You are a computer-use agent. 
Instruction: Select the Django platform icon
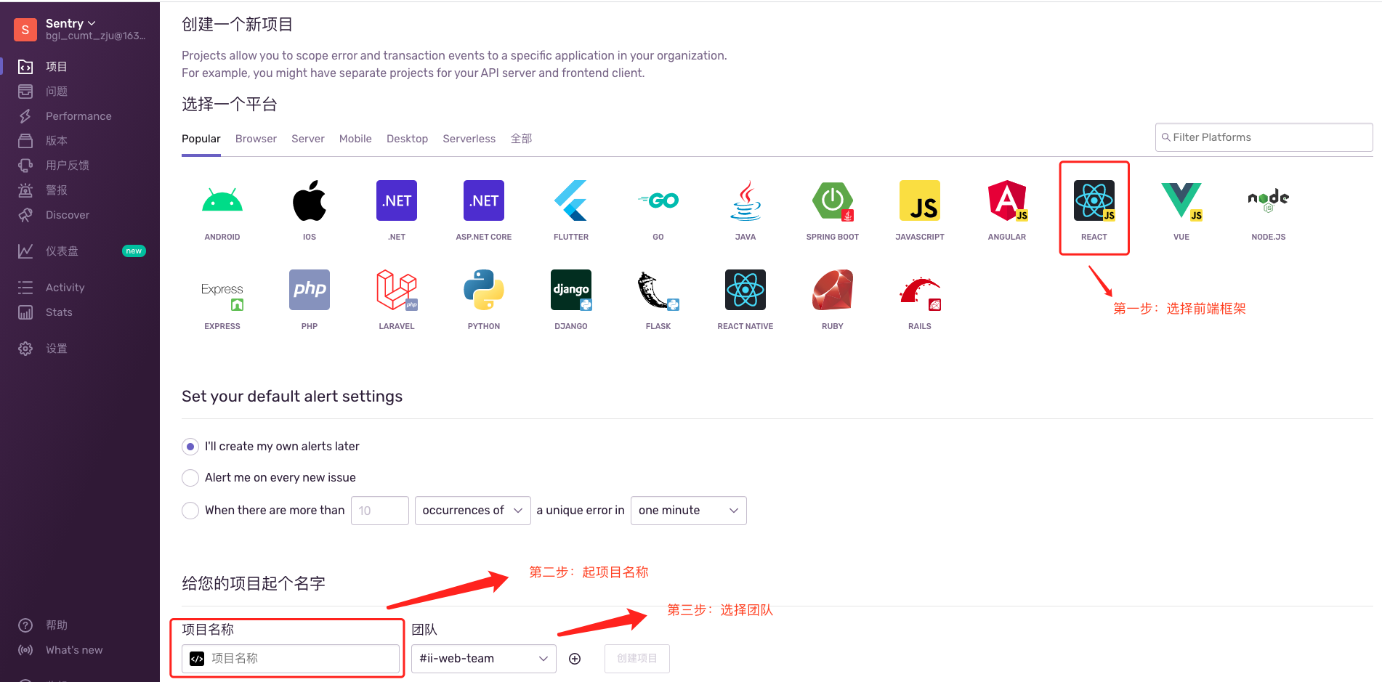point(571,290)
